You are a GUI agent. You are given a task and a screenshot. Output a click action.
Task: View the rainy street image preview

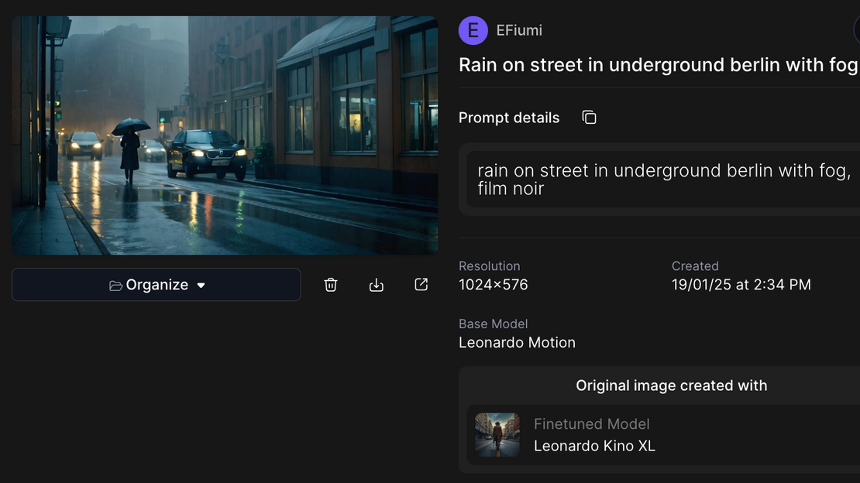click(x=225, y=135)
